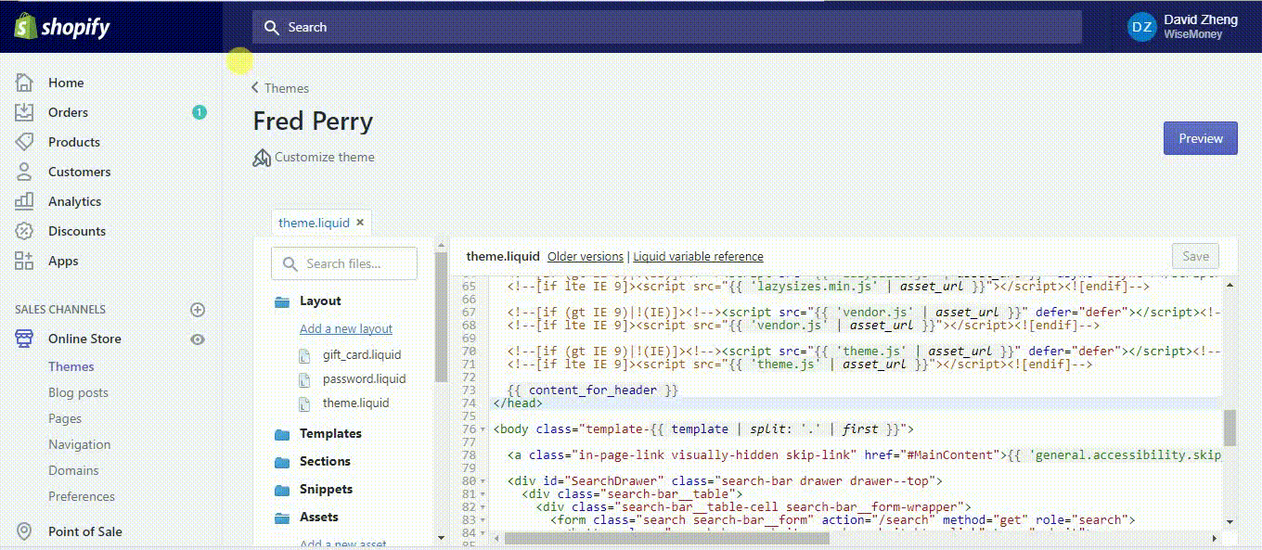
Task: Expand the Templates folder
Action: pyautogui.click(x=330, y=433)
